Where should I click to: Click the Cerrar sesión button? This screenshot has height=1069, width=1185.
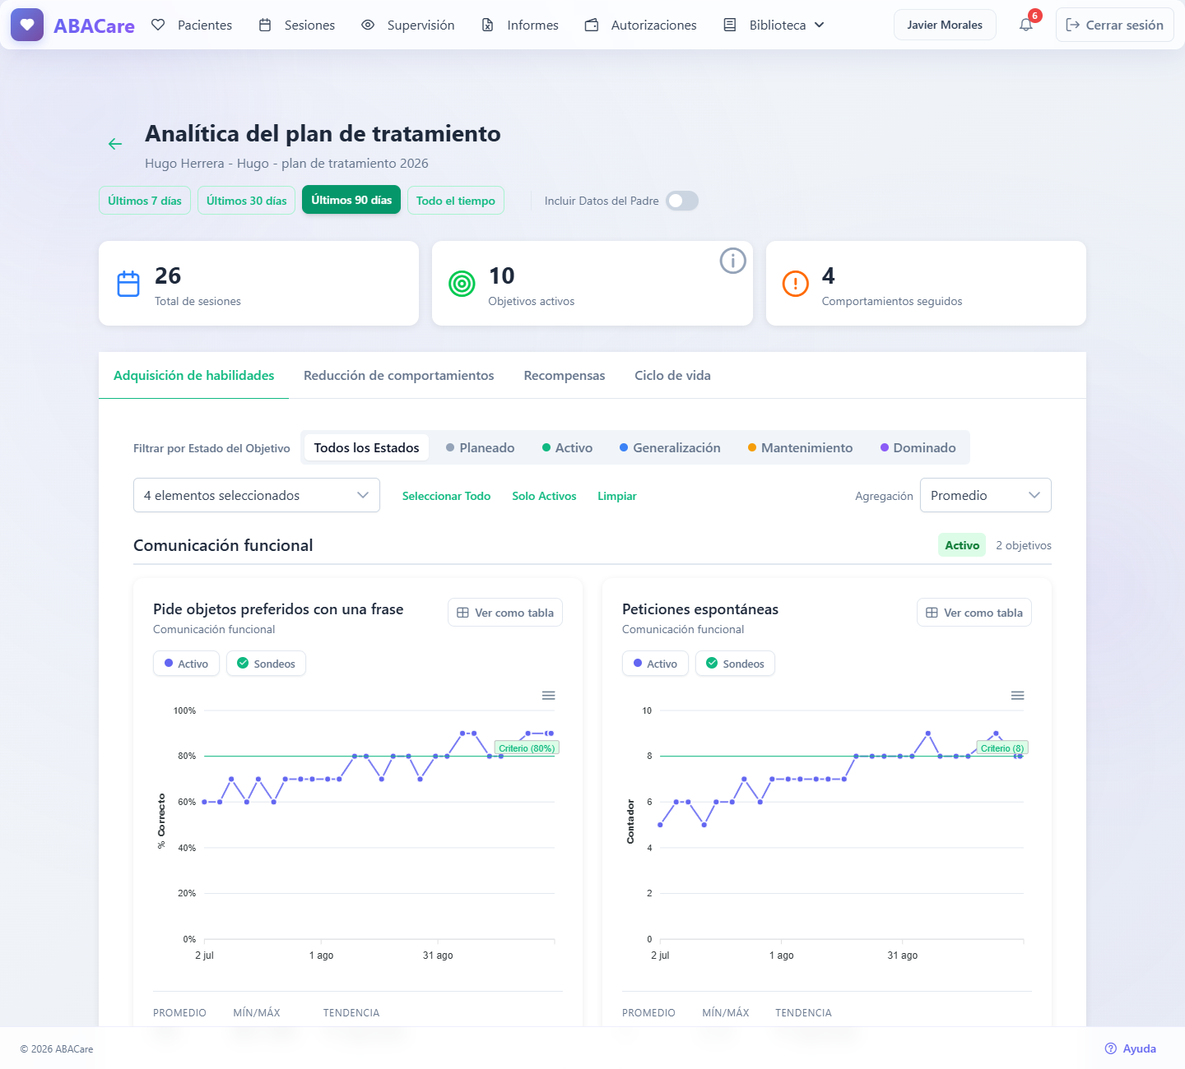coord(1115,25)
